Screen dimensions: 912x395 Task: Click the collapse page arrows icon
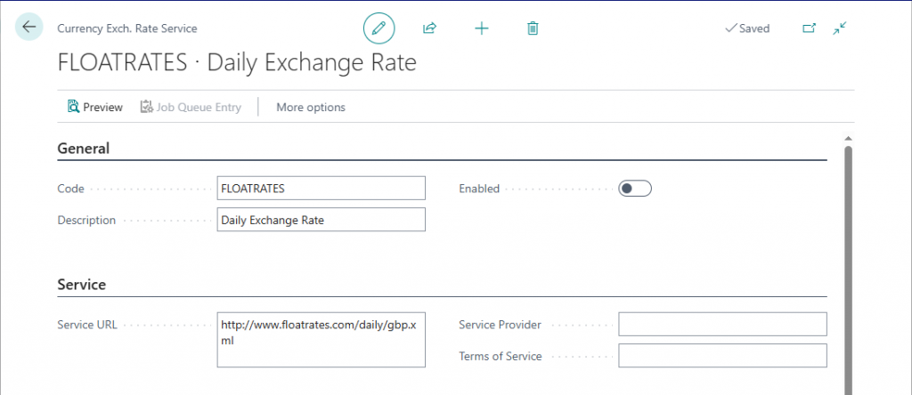tap(839, 28)
